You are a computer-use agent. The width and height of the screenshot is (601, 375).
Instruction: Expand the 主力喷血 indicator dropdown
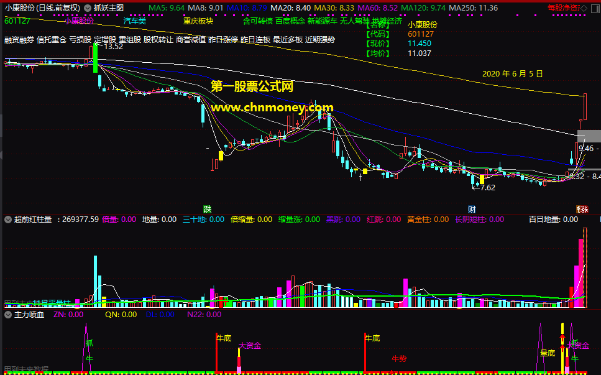pos(7,315)
